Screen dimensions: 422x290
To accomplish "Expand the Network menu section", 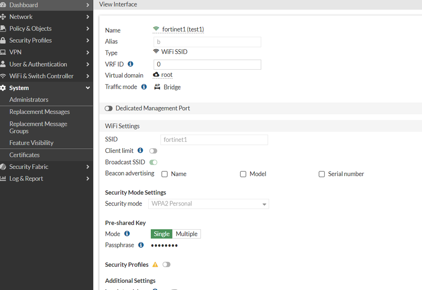I will (46, 17).
